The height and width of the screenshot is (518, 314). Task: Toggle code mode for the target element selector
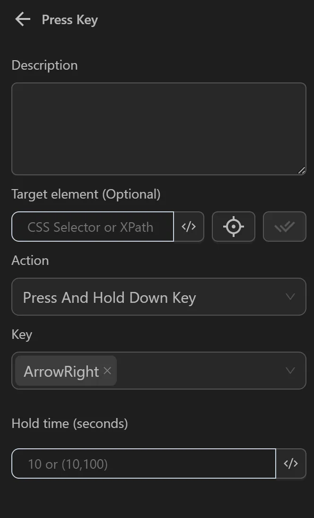click(x=189, y=227)
